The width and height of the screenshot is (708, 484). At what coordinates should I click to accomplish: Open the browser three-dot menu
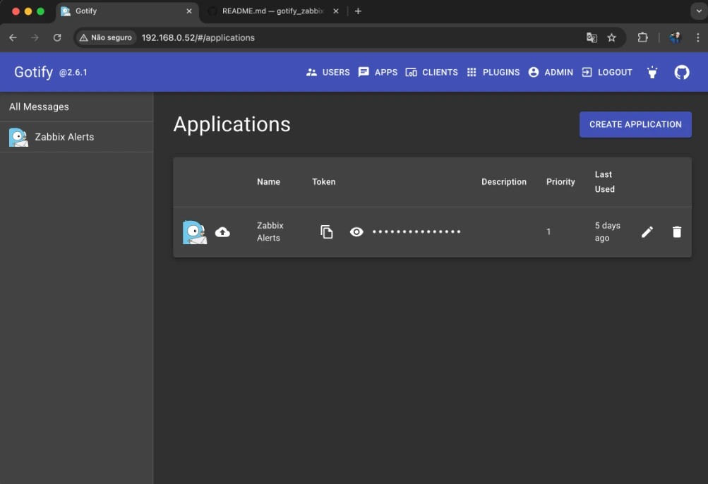(697, 37)
